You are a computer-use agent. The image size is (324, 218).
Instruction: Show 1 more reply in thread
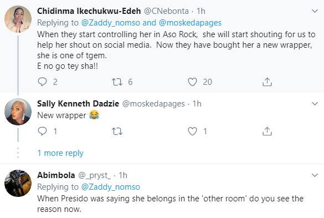[x=60, y=153]
